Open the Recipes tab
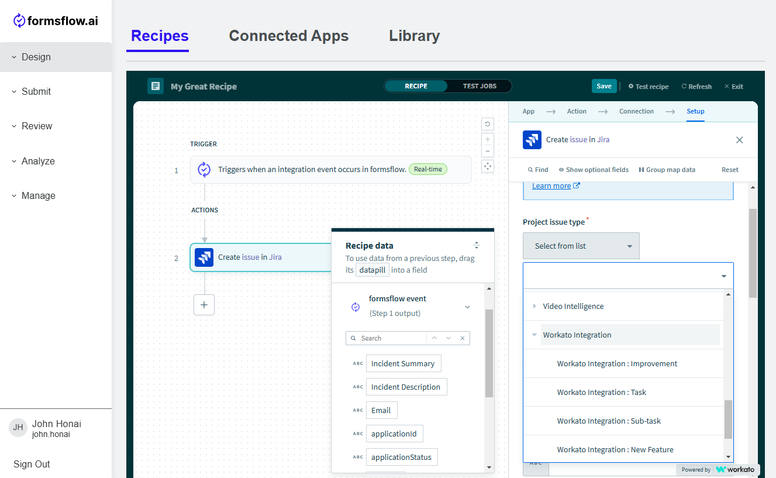 pyautogui.click(x=160, y=36)
